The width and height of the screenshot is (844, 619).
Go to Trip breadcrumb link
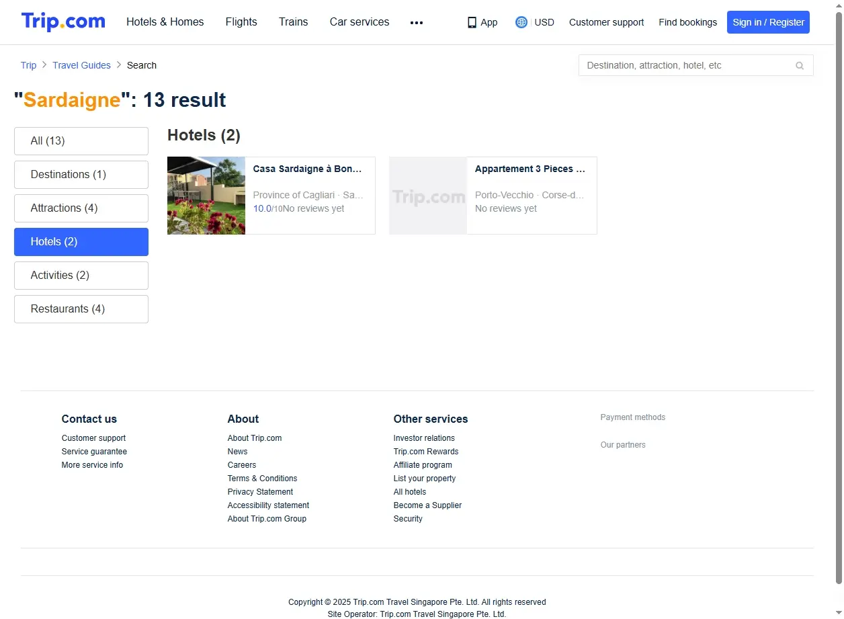click(x=29, y=65)
